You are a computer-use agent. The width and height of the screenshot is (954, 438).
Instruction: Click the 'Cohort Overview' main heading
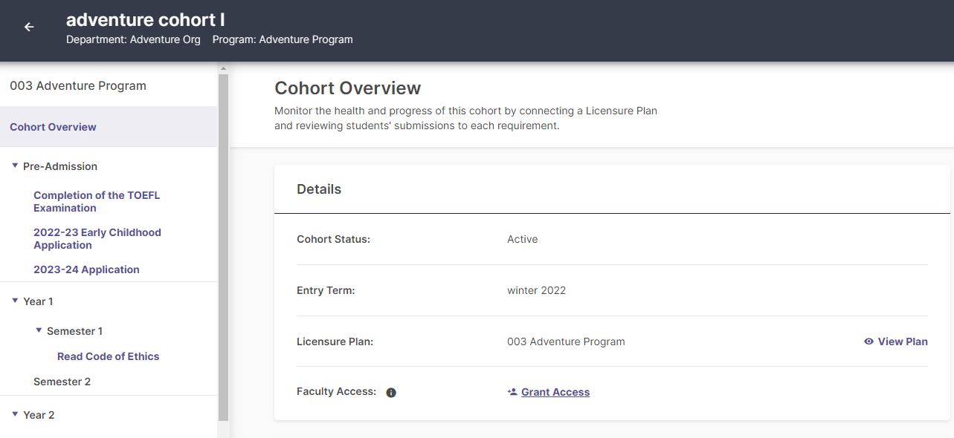tap(348, 88)
